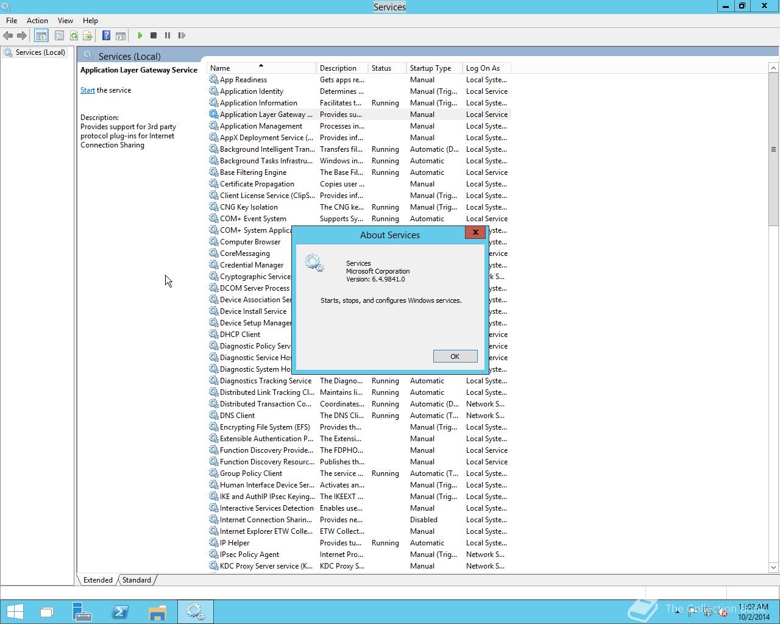Switch to the Extended tab
The image size is (780, 624).
97,580
